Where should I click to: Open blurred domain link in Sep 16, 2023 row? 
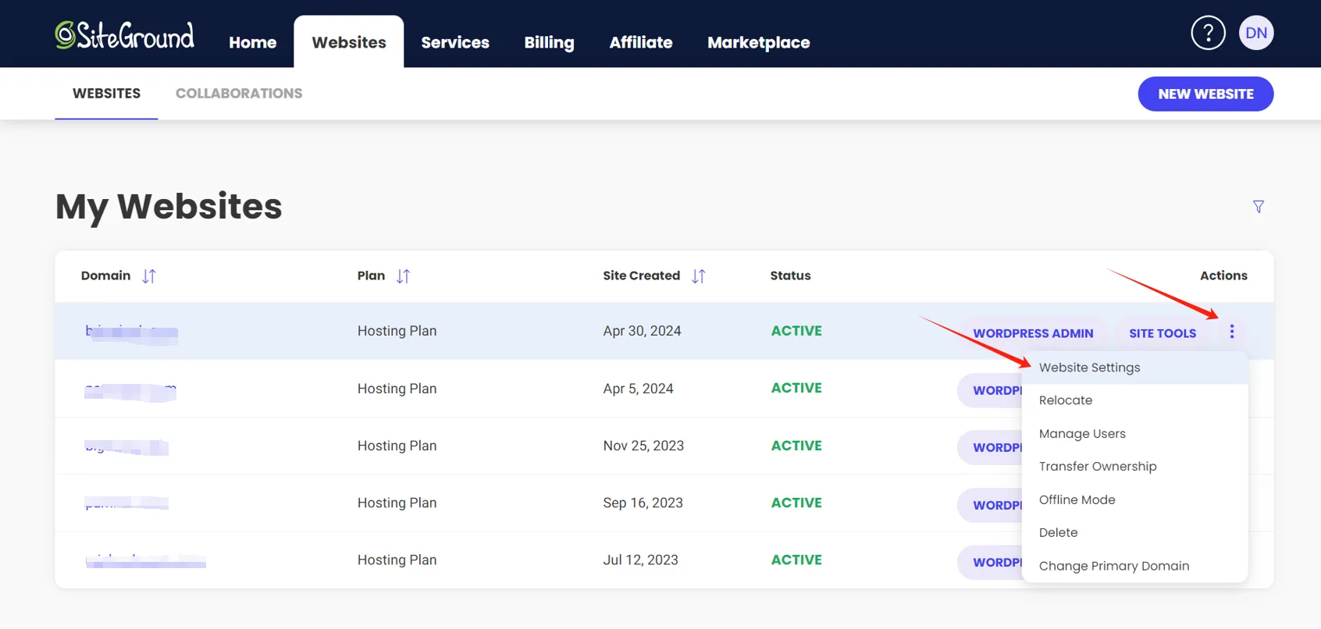pos(126,503)
